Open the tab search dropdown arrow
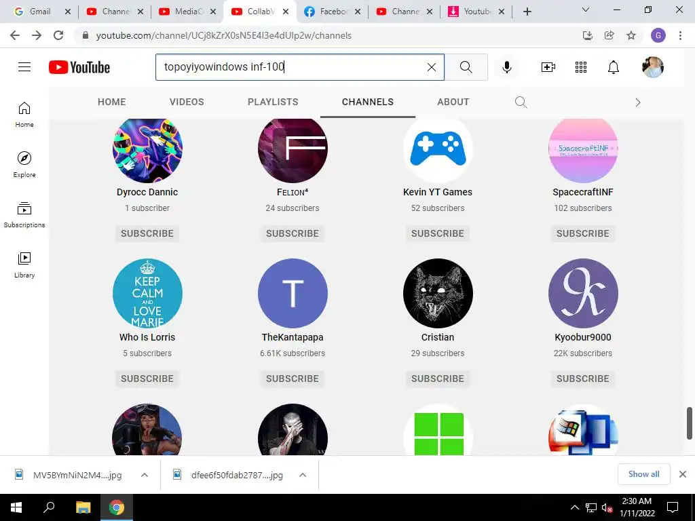The height and width of the screenshot is (521, 695). (x=586, y=9)
